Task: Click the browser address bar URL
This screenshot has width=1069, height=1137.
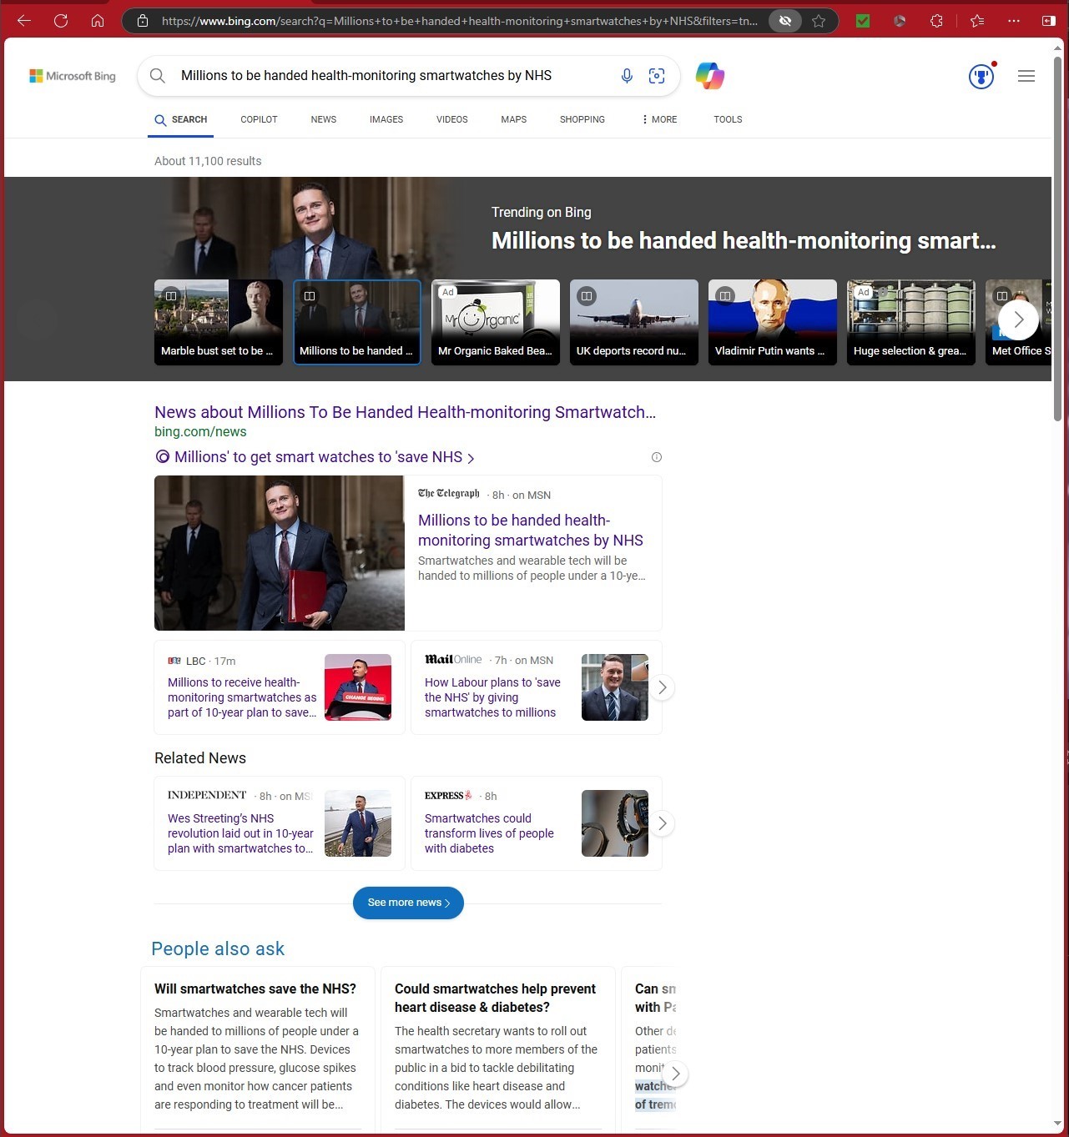Action: coord(459,21)
